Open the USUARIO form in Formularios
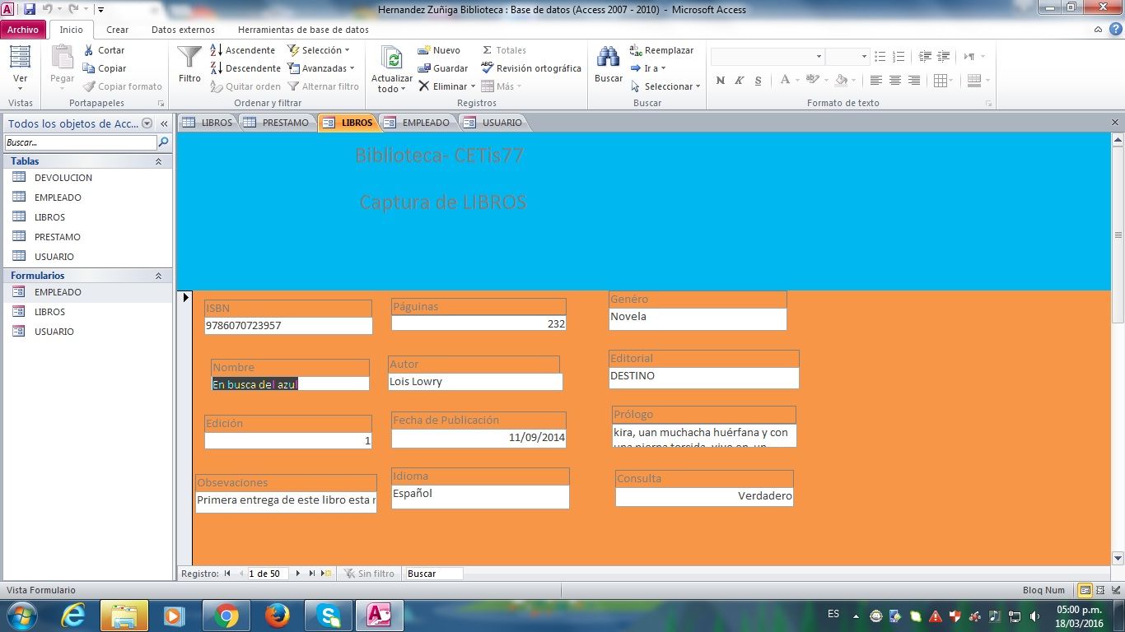The width and height of the screenshot is (1125, 632). [54, 332]
